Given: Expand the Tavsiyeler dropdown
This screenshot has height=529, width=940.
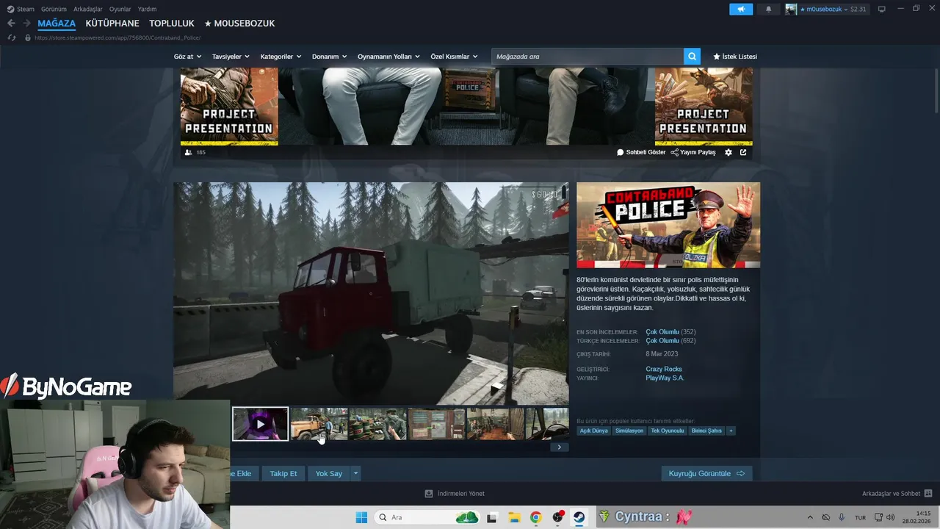Looking at the screenshot, I should click(231, 57).
